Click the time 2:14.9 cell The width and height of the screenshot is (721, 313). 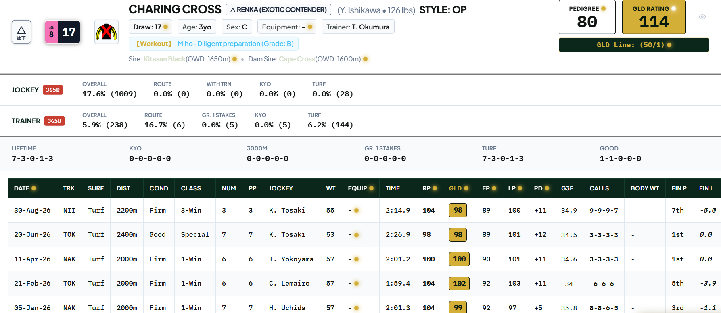398,210
